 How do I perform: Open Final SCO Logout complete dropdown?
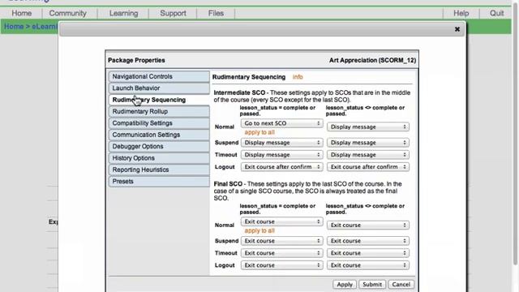281,265
